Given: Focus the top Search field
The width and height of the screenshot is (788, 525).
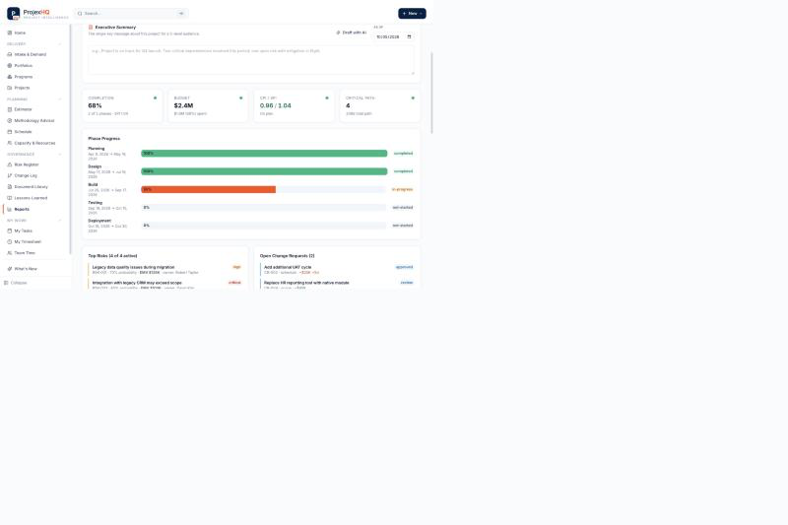Looking at the screenshot, I should tap(132, 14).
